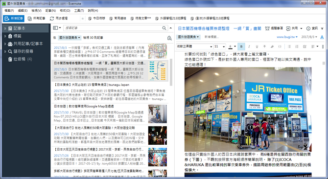Open the share options dropdown arrow

coord(301,28)
